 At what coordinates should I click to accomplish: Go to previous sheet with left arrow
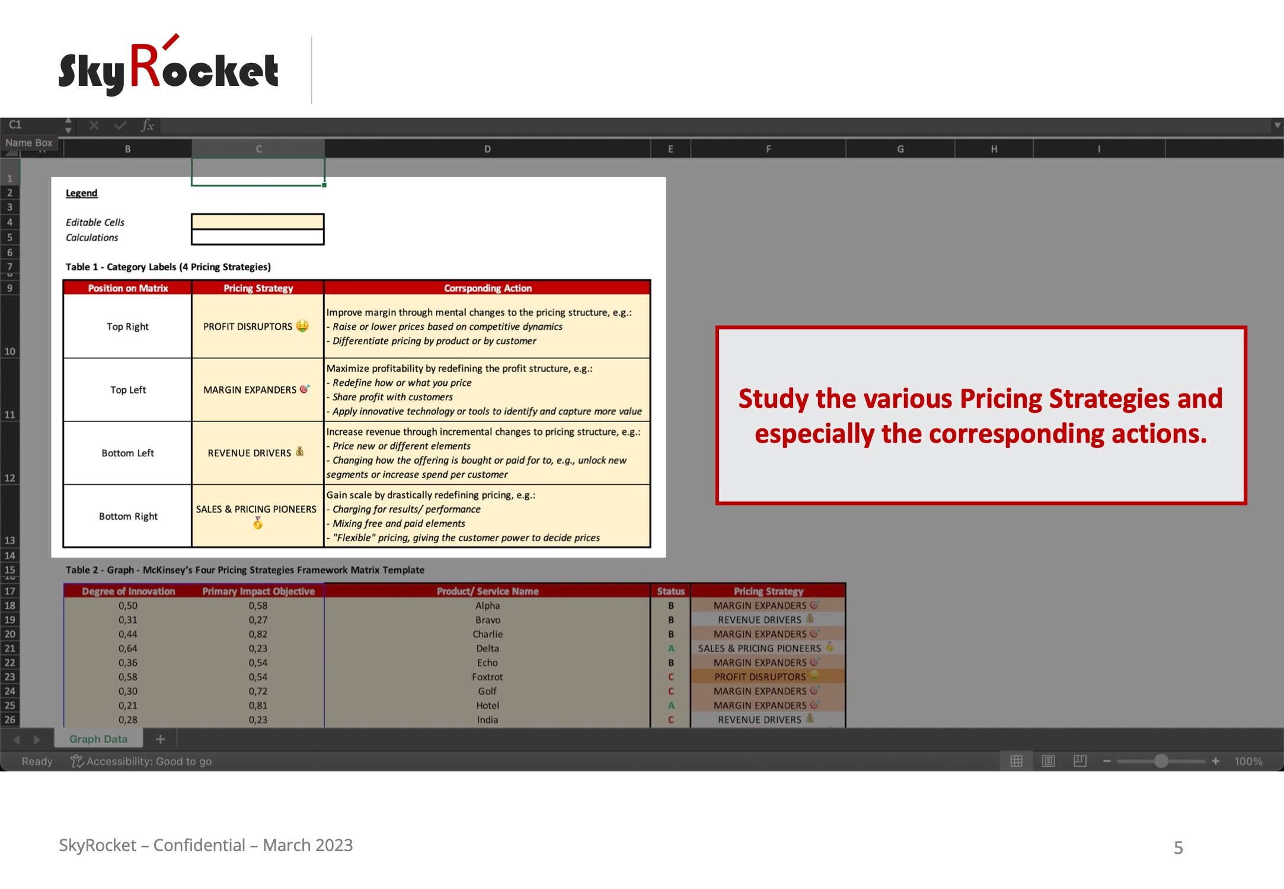[x=17, y=740]
